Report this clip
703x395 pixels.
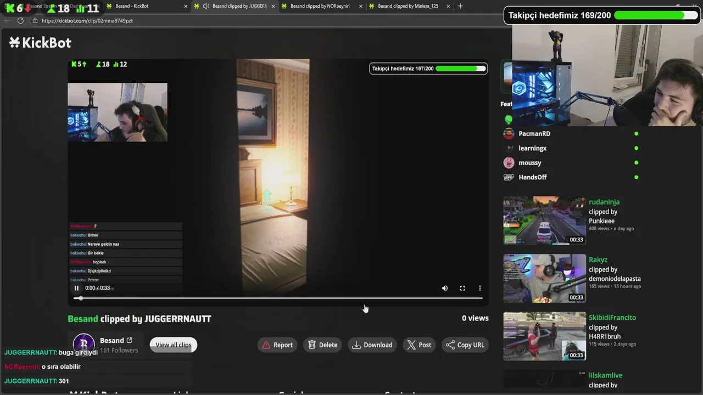[277, 345]
